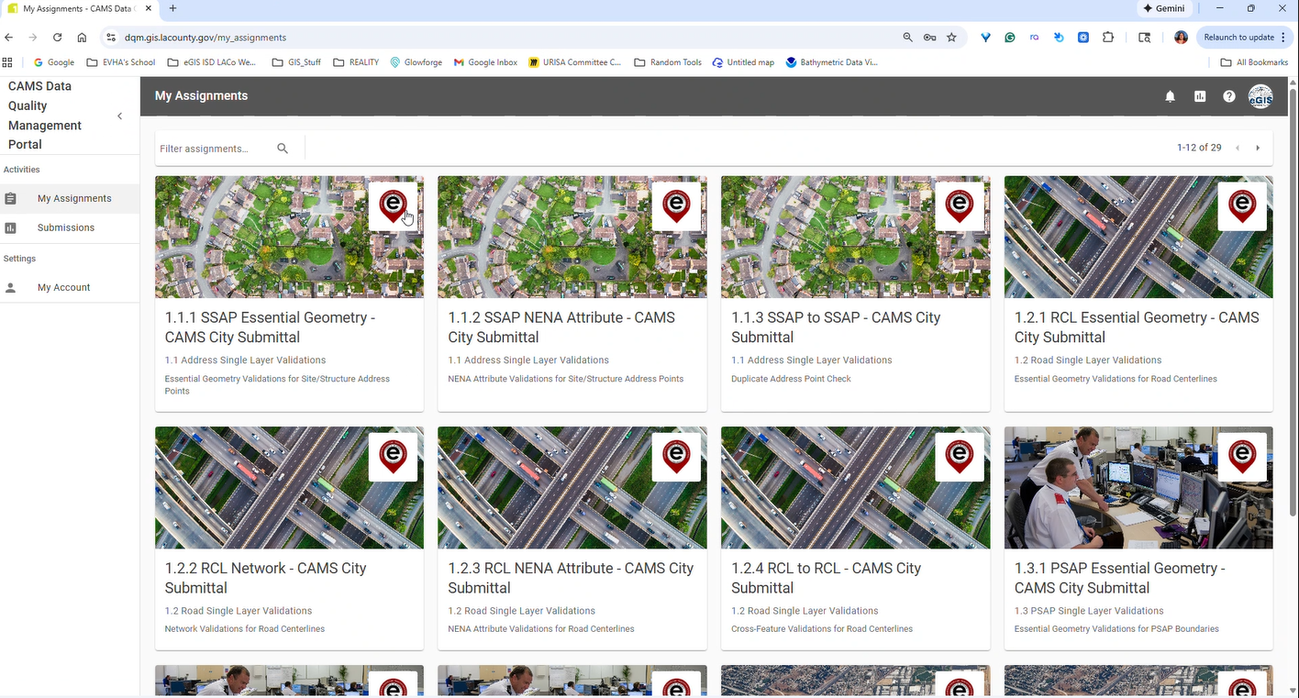Bookmark this page with star icon
This screenshot has height=698, width=1299.
coord(951,38)
